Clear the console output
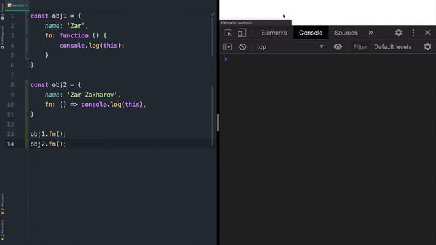Screen dimensions: 436x245 [243, 47]
